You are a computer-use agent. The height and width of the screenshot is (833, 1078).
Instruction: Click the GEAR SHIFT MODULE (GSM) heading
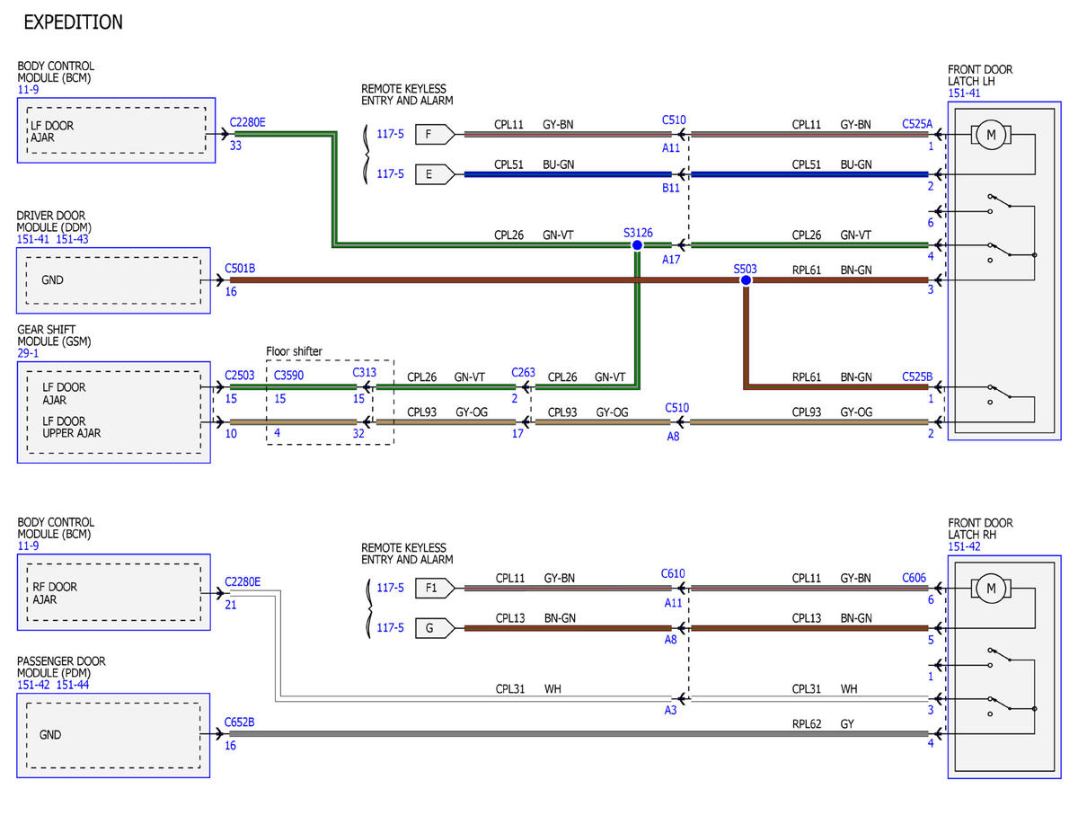click(54, 336)
